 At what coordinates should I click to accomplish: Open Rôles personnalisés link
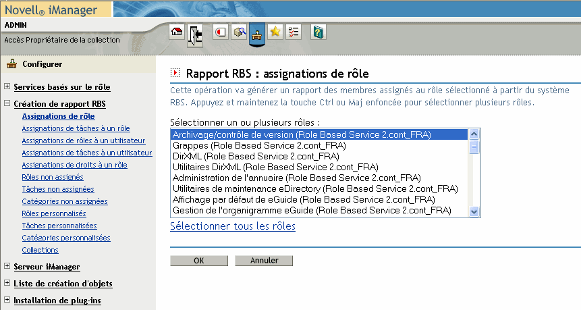pos(54,213)
